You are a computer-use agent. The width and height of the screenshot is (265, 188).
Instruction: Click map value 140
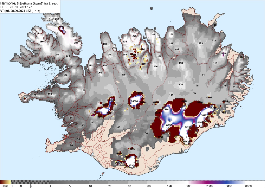[x=171, y=95]
